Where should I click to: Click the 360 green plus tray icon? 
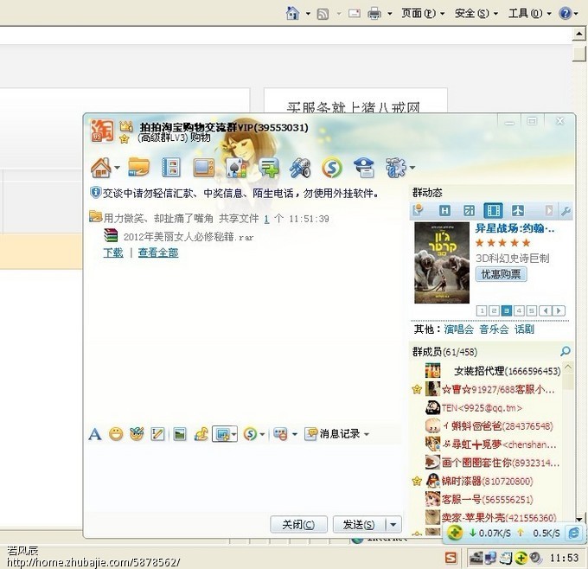pos(521,559)
